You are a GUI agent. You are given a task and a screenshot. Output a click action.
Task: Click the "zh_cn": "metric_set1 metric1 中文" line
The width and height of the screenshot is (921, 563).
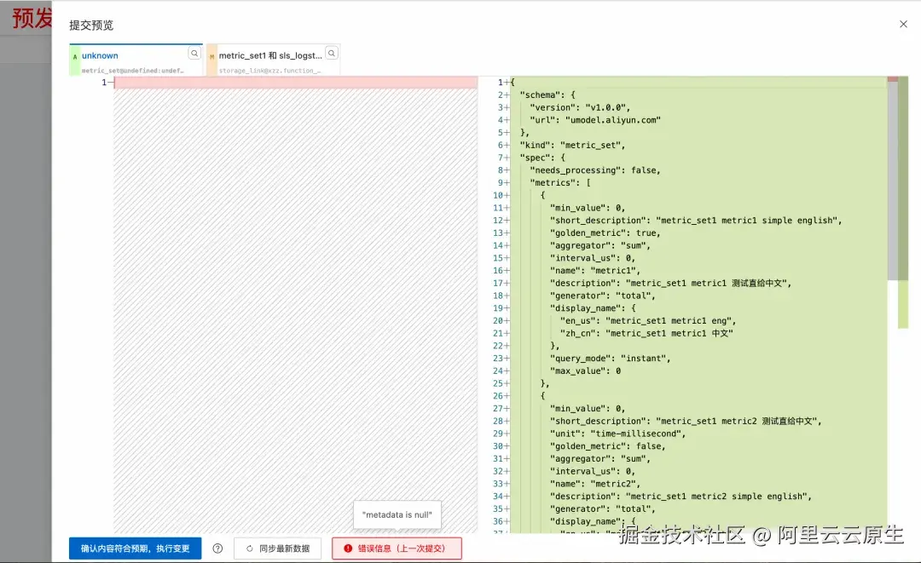(646, 333)
